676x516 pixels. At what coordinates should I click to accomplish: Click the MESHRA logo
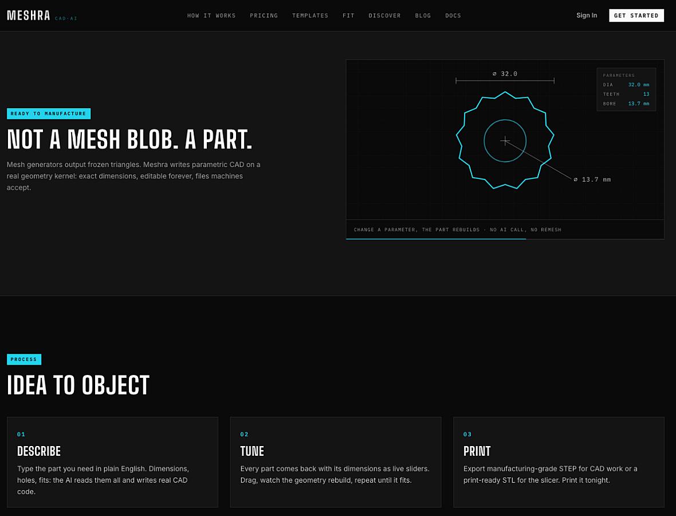tap(29, 15)
